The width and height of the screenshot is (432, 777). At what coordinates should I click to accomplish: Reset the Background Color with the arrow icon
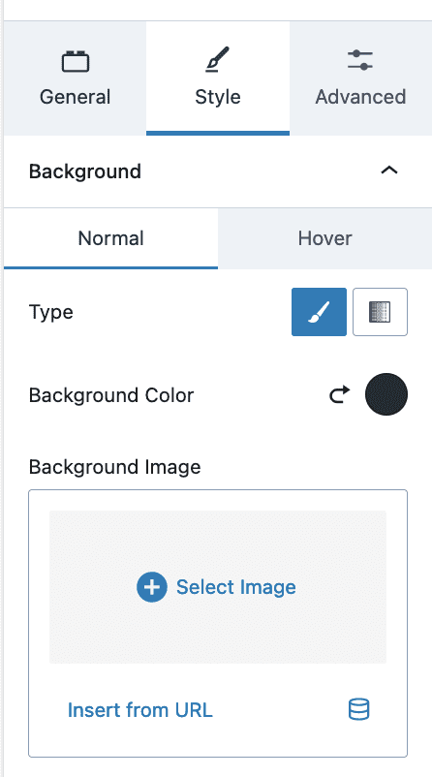[340, 394]
